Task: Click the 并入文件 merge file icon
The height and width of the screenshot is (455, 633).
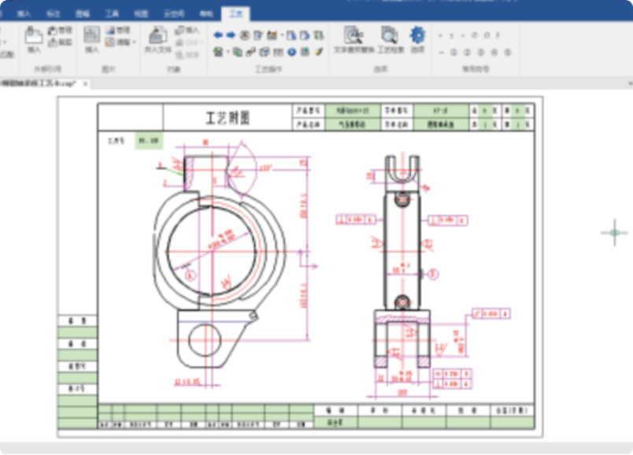Action: pyautogui.click(x=157, y=39)
